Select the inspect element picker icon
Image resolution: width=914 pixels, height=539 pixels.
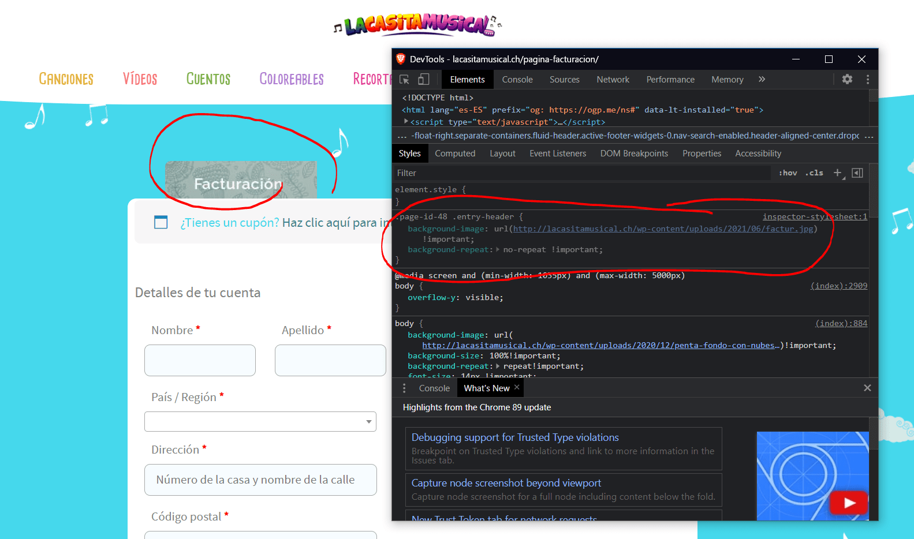tap(404, 80)
